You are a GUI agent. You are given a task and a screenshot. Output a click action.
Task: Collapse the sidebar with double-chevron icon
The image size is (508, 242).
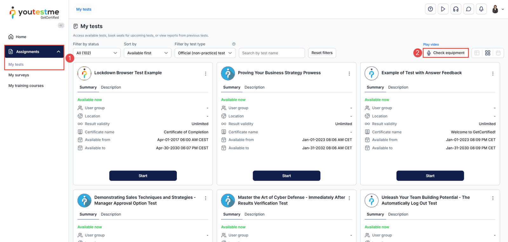(x=61, y=25)
